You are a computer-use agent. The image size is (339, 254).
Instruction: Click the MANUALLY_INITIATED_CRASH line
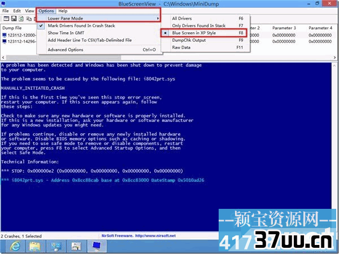[33, 88]
